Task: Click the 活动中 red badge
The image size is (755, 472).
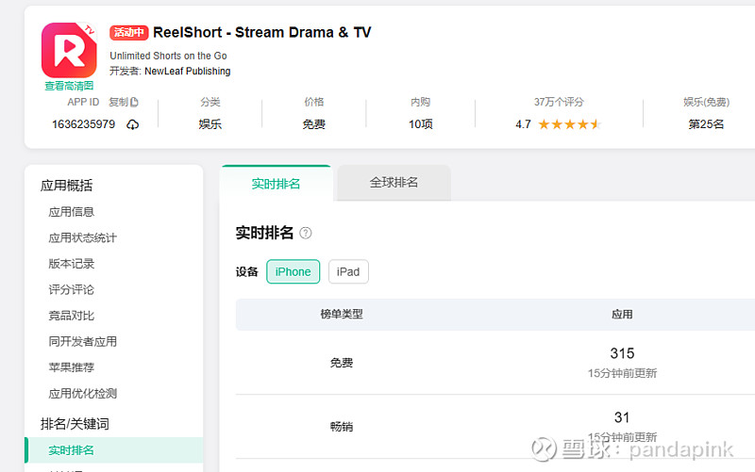Action: click(x=128, y=32)
